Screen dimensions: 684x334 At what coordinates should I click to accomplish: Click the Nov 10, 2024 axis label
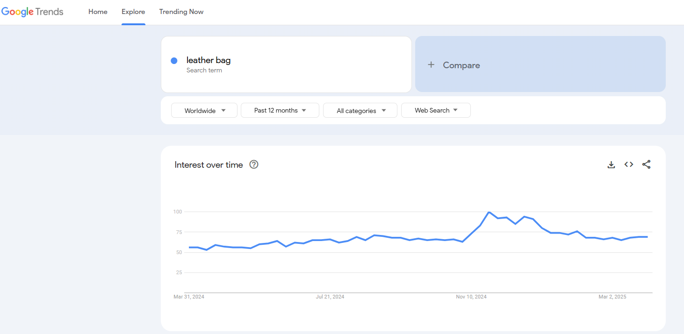[471, 297]
